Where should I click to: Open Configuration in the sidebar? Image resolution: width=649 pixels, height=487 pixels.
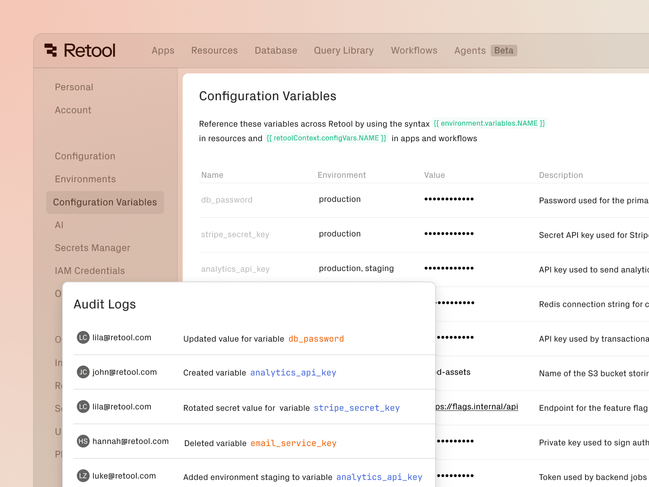point(85,156)
